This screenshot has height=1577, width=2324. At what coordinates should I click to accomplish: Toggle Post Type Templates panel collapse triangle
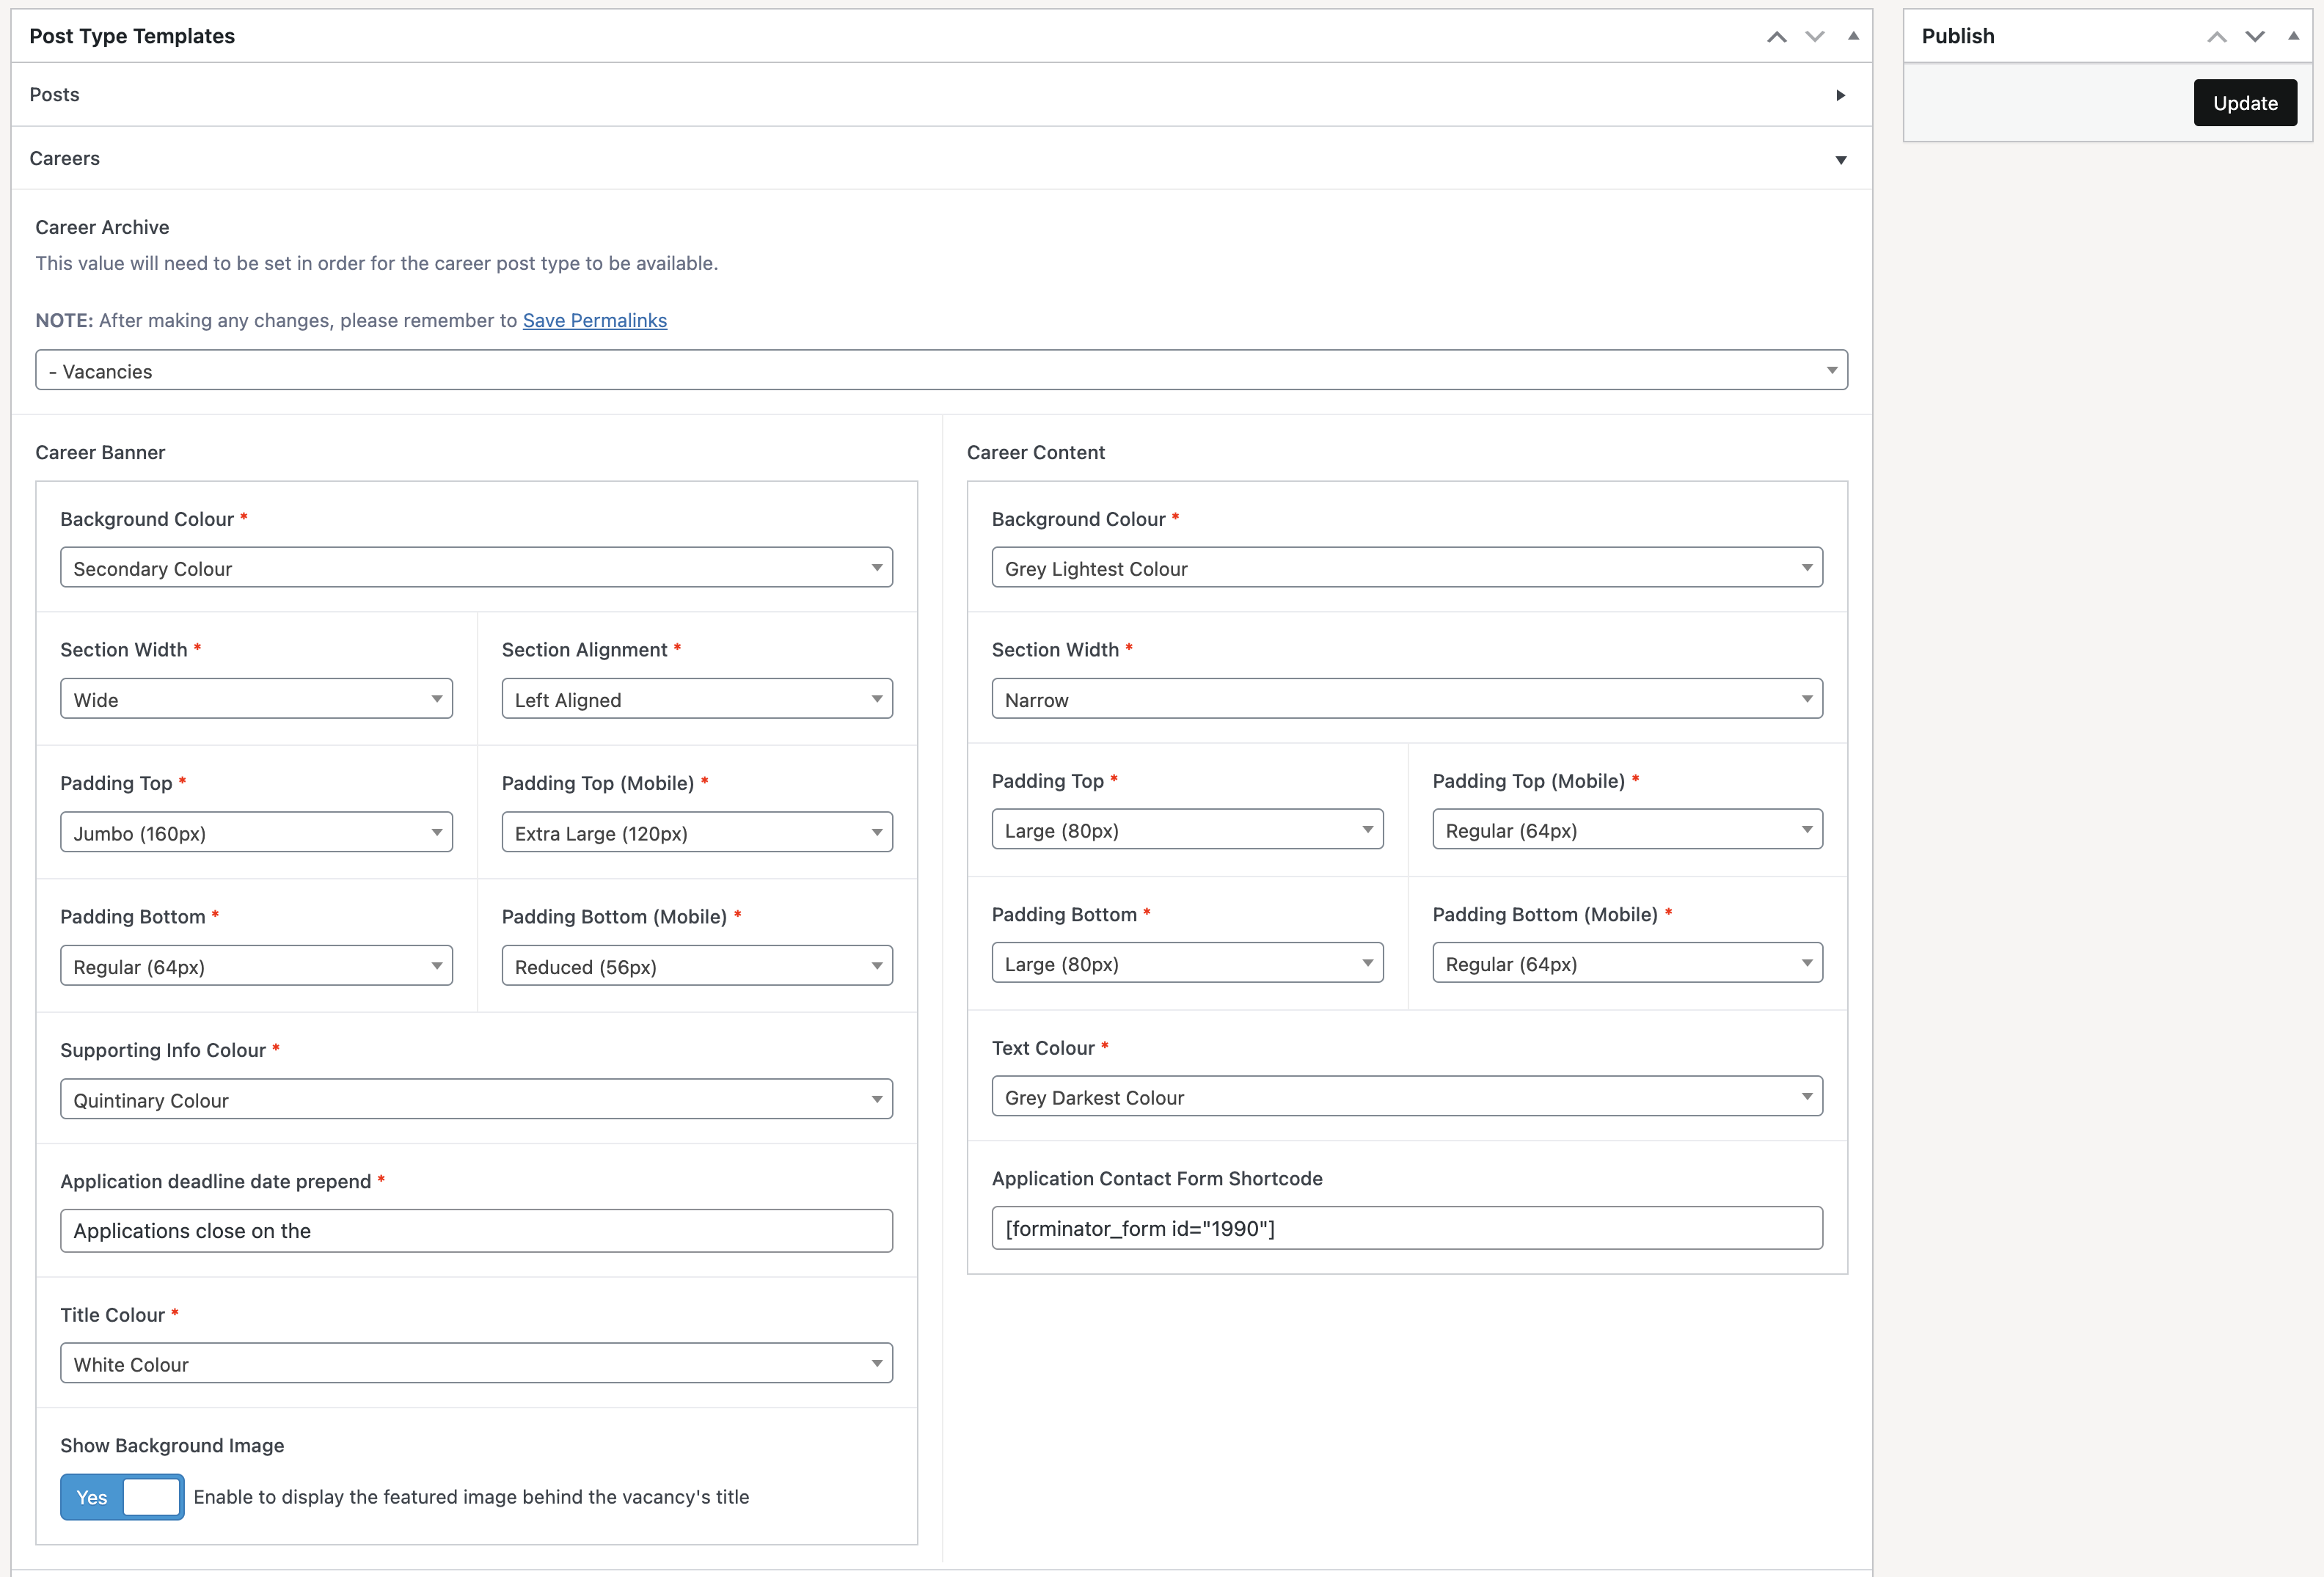click(1853, 36)
